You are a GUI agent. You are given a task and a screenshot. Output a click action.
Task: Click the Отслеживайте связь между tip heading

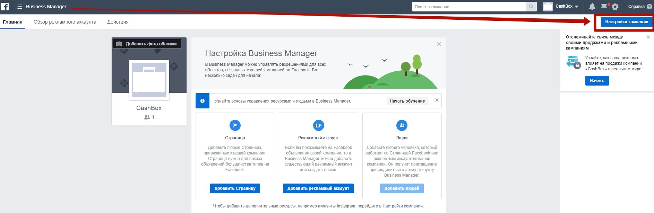tap(602, 43)
